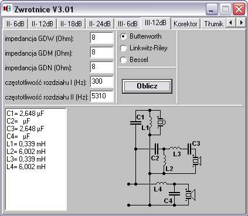Click the C4 capacitor in the schematic
Viewport: 248px width, 216px height.
[x=174, y=194]
